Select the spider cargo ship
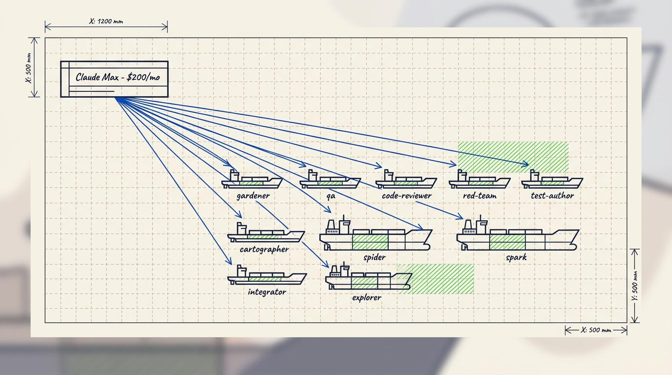 pos(375,233)
